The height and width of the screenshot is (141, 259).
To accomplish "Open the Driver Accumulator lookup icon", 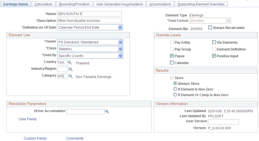I will [107, 112].
